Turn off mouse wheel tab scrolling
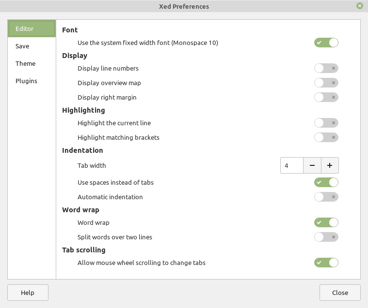This screenshot has height=308, width=368. click(x=326, y=263)
